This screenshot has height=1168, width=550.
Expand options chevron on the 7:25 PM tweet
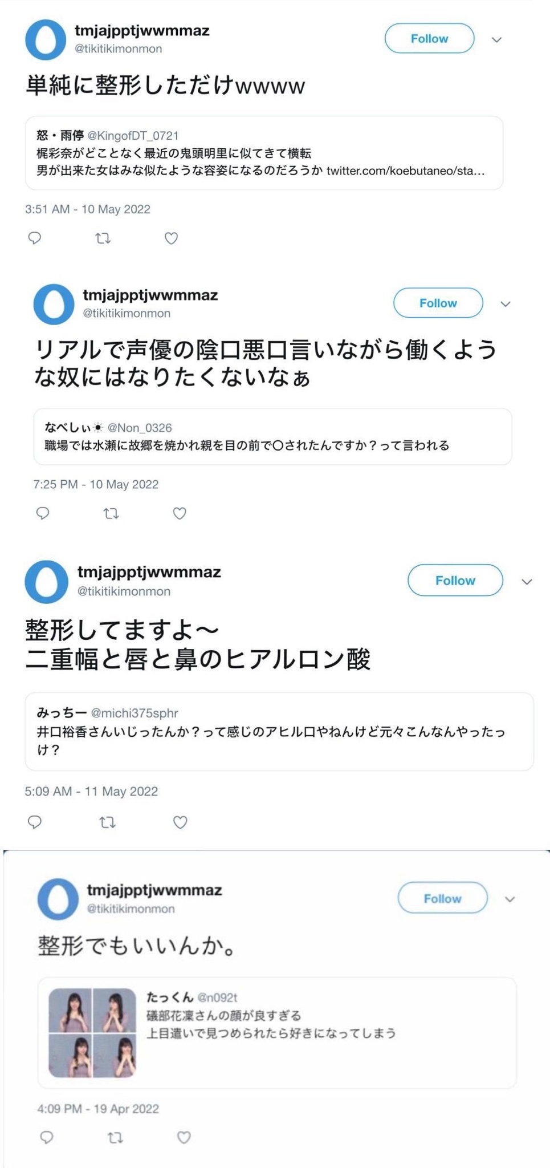tap(505, 304)
